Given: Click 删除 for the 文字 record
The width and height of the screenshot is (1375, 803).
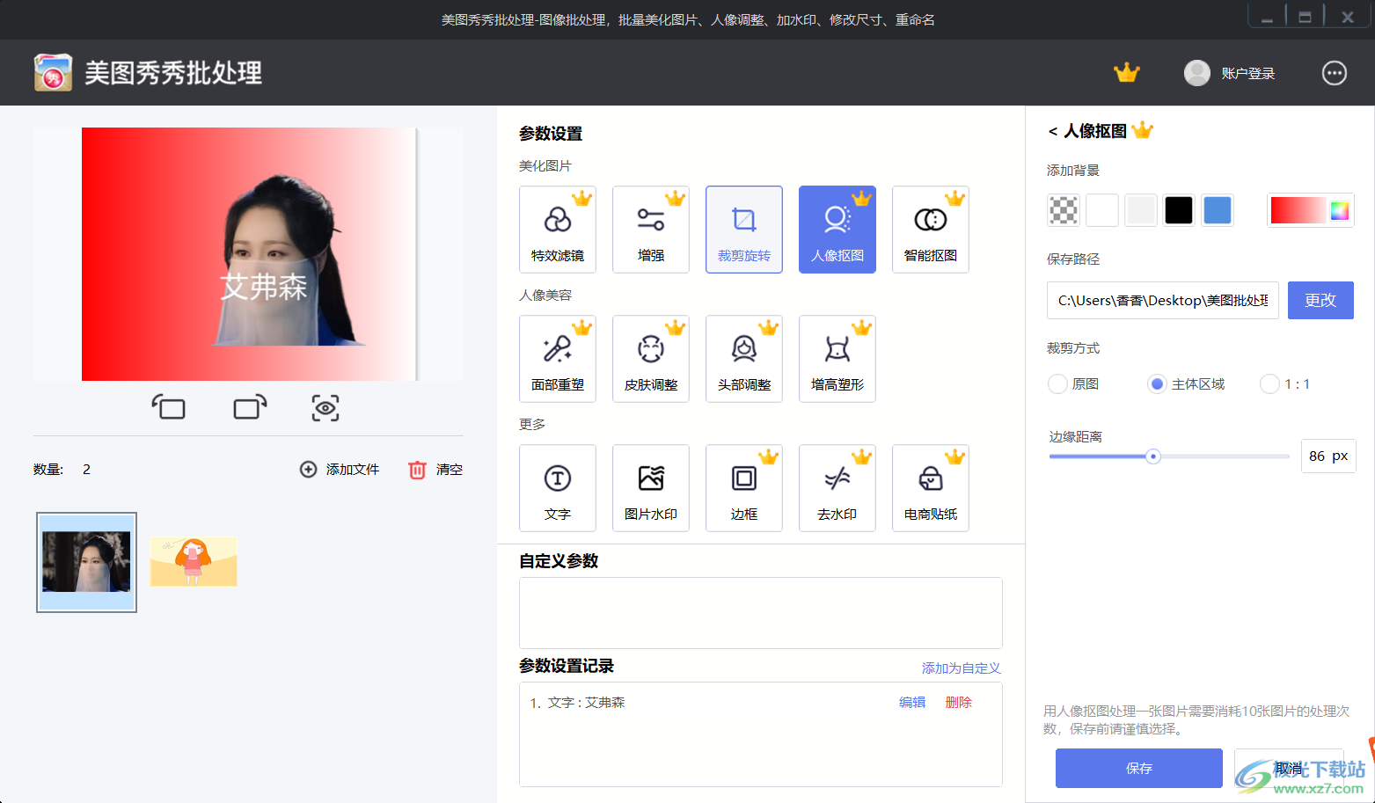Looking at the screenshot, I should 958,702.
